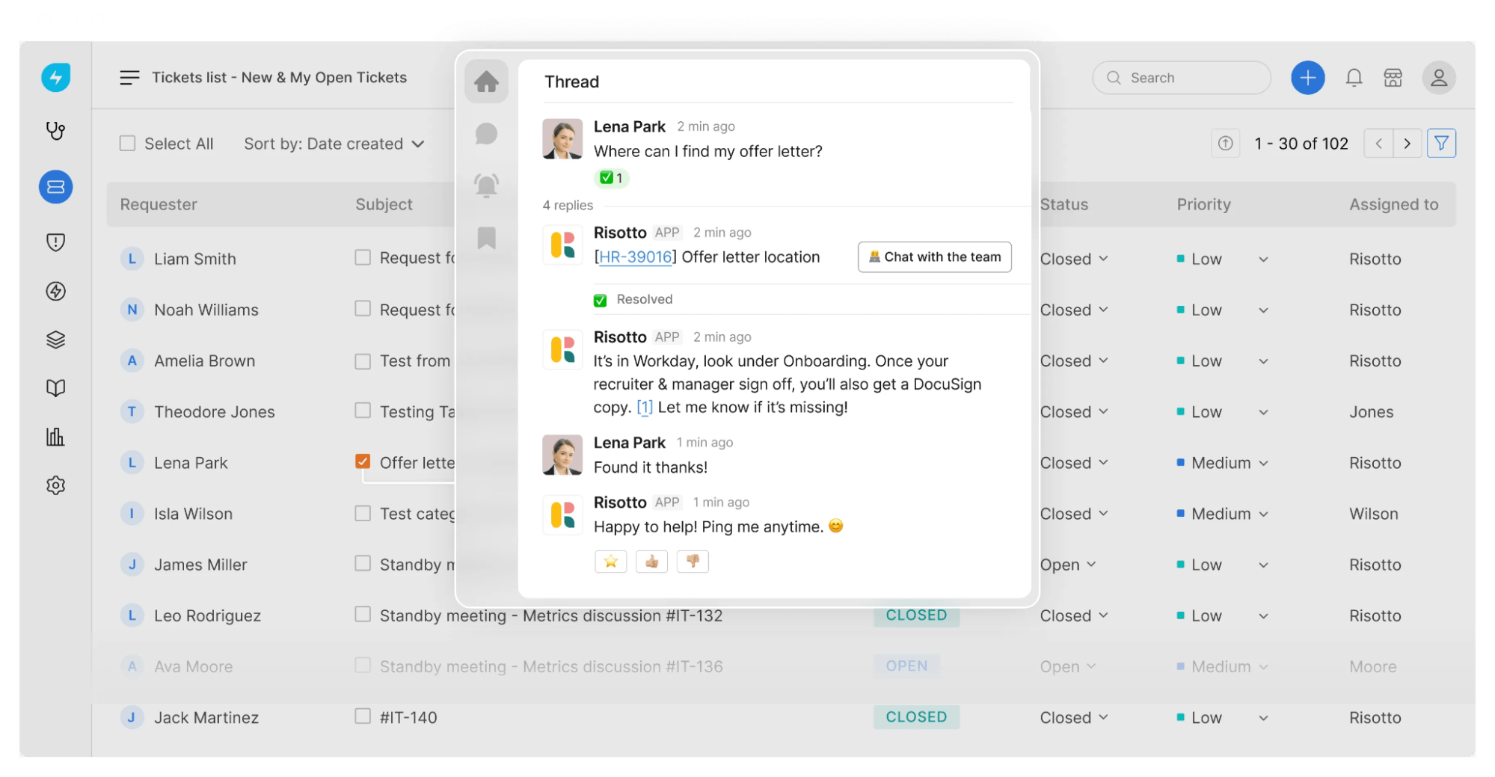Open the Status dropdown for Noah Williams
This screenshot has height=777, width=1495.
(x=1074, y=310)
